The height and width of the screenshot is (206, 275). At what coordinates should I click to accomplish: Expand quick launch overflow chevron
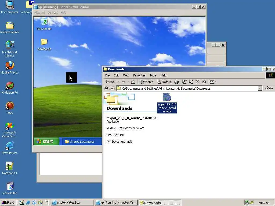[x=46, y=202]
